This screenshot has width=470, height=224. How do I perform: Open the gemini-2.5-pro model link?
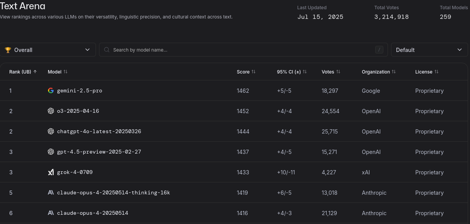click(x=79, y=91)
